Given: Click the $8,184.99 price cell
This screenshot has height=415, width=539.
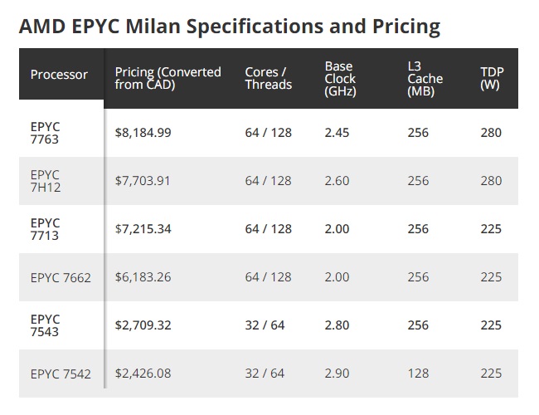Looking at the screenshot, I should [x=143, y=133].
